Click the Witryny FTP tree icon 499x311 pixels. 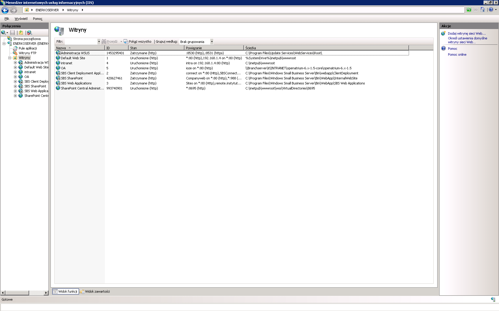pyautogui.click(x=15, y=53)
